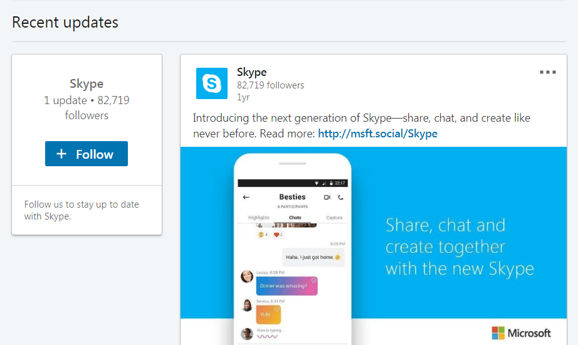Click the back arrow in the phone mockup
This screenshot has height=345, width=578.
pos(246,198)
